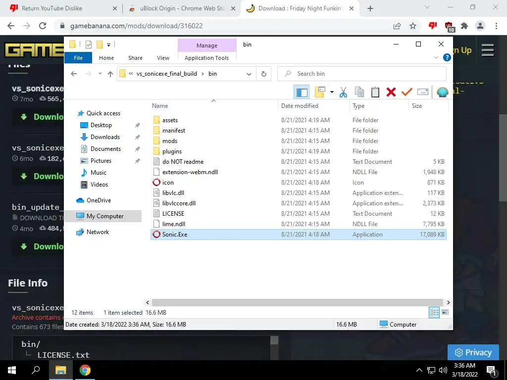
Task: Open the File menu in Explorer
Action: click(78, 58)
